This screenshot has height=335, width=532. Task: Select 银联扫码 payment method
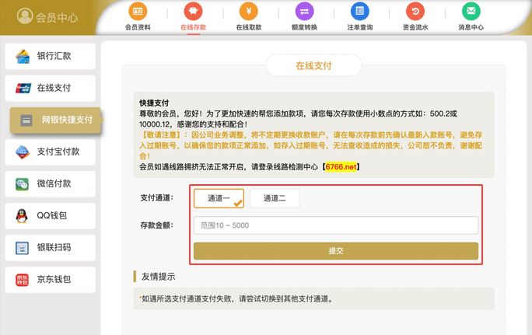[x=51, y=248]
